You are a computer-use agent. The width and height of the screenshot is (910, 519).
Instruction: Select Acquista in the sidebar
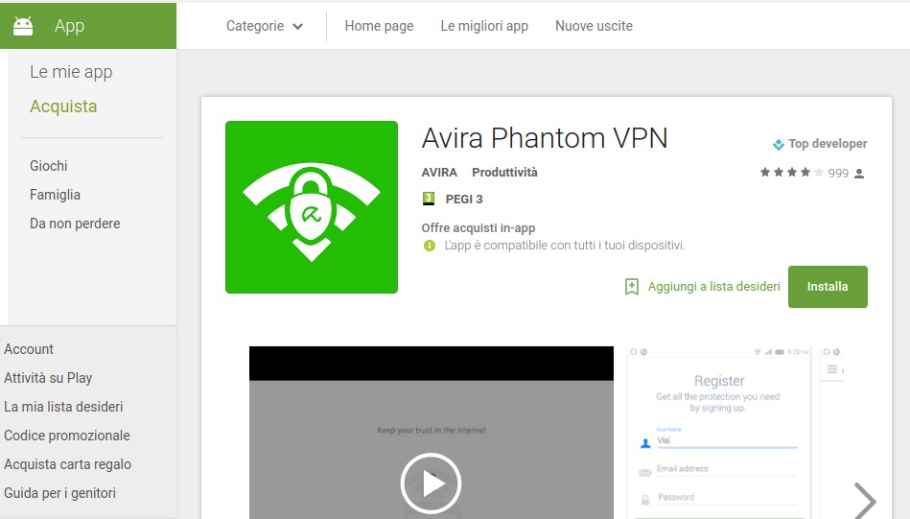(x=63, y=106)
